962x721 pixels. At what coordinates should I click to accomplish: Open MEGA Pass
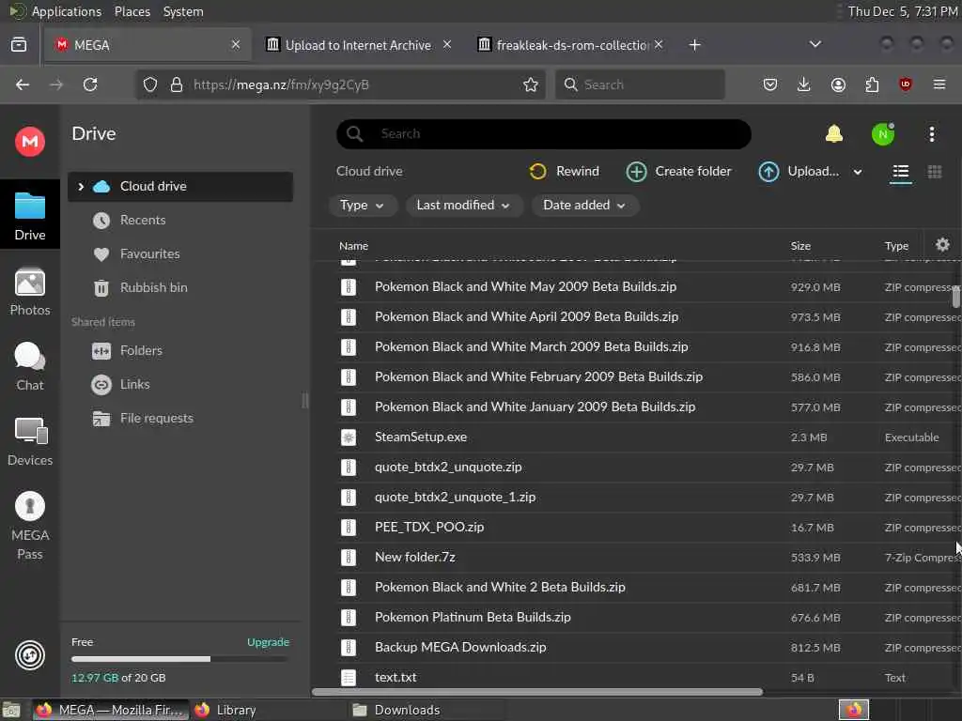pos(29,526)
